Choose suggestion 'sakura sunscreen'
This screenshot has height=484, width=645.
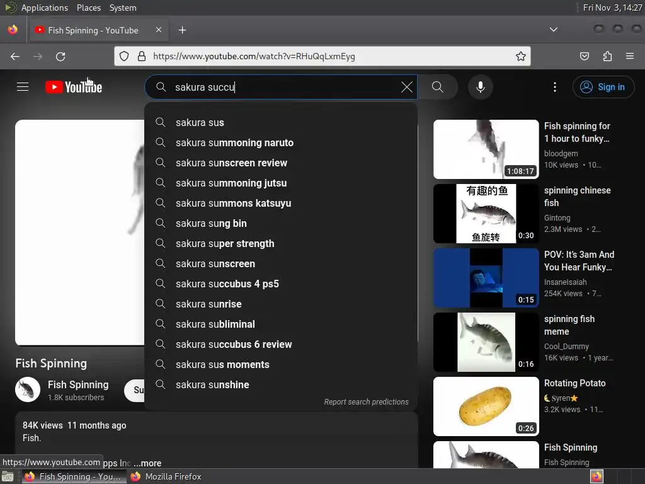pos(281,263)
